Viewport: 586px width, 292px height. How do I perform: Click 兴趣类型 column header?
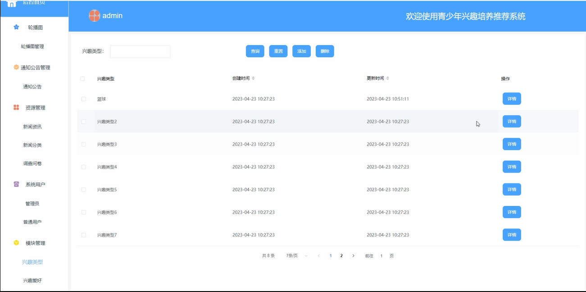click(105, 79)
